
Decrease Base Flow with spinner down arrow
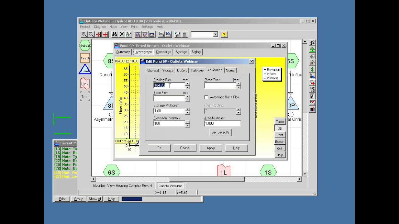tap(188, 100)
